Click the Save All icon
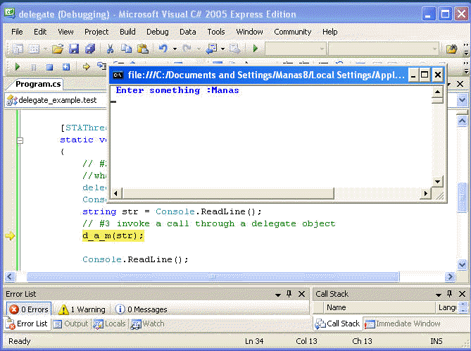This screenshot has height=351, width=471. (90, 49)
